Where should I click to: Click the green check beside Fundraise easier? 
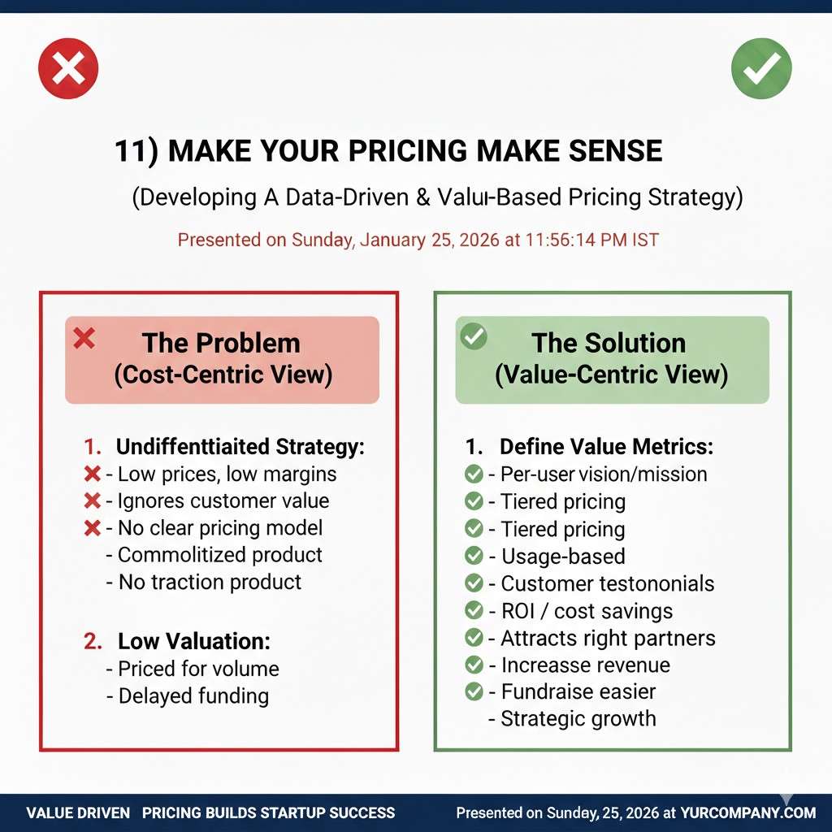coord(474,691)
